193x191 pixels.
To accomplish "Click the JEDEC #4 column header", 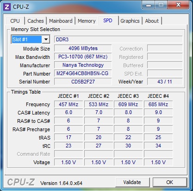I will (x=158, y=96).
